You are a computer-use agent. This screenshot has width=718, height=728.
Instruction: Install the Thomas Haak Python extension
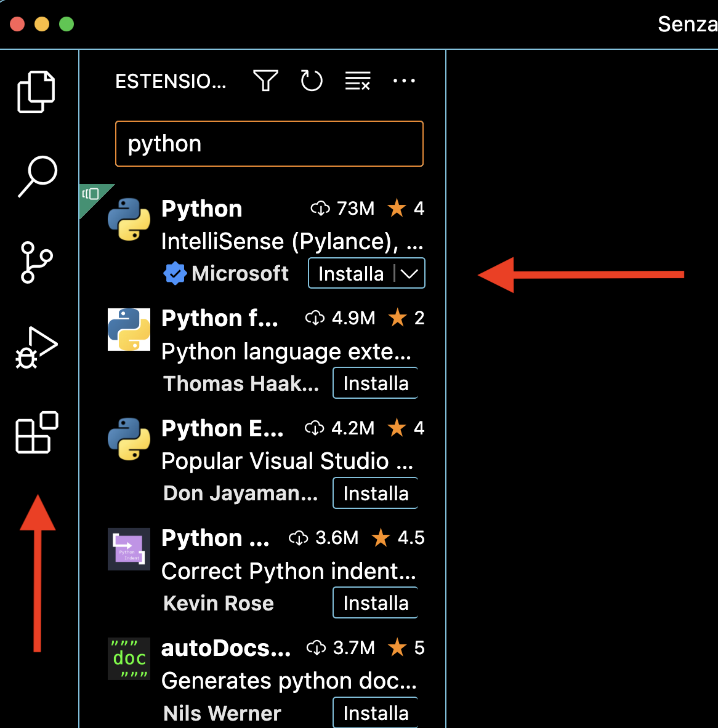click(x=376, y=383)
